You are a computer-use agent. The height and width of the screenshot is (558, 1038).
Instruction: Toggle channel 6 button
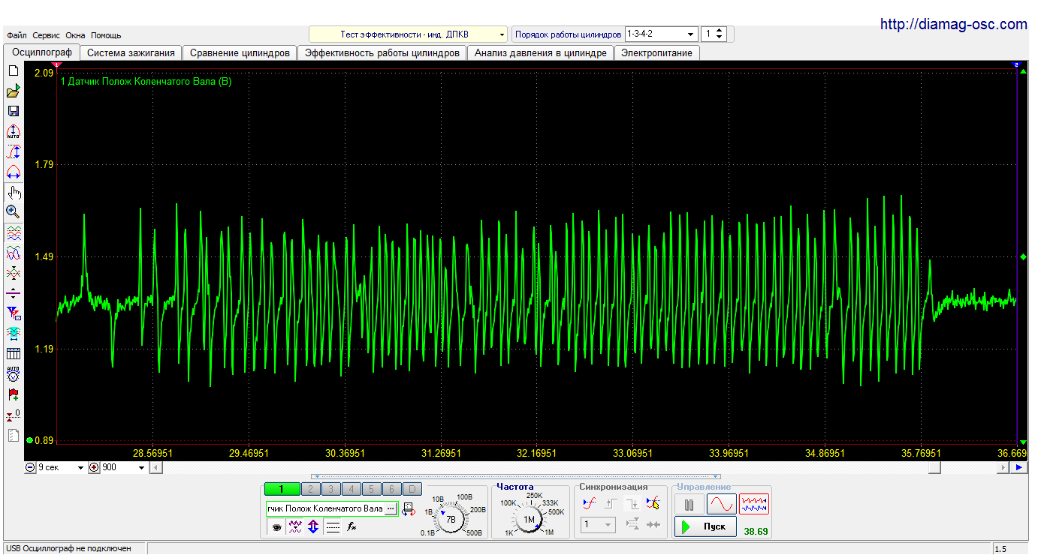[391, 489]
